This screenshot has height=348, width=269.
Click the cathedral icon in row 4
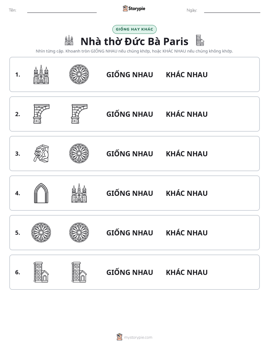[79, 193]
